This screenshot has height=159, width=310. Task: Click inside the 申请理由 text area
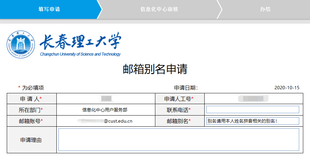coord(179,139)
